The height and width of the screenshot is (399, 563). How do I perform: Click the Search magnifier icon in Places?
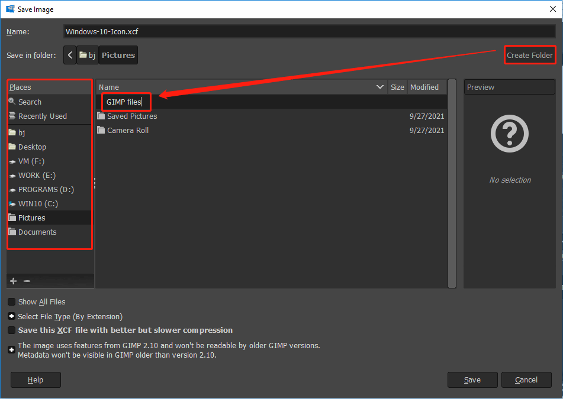(12, 102)
